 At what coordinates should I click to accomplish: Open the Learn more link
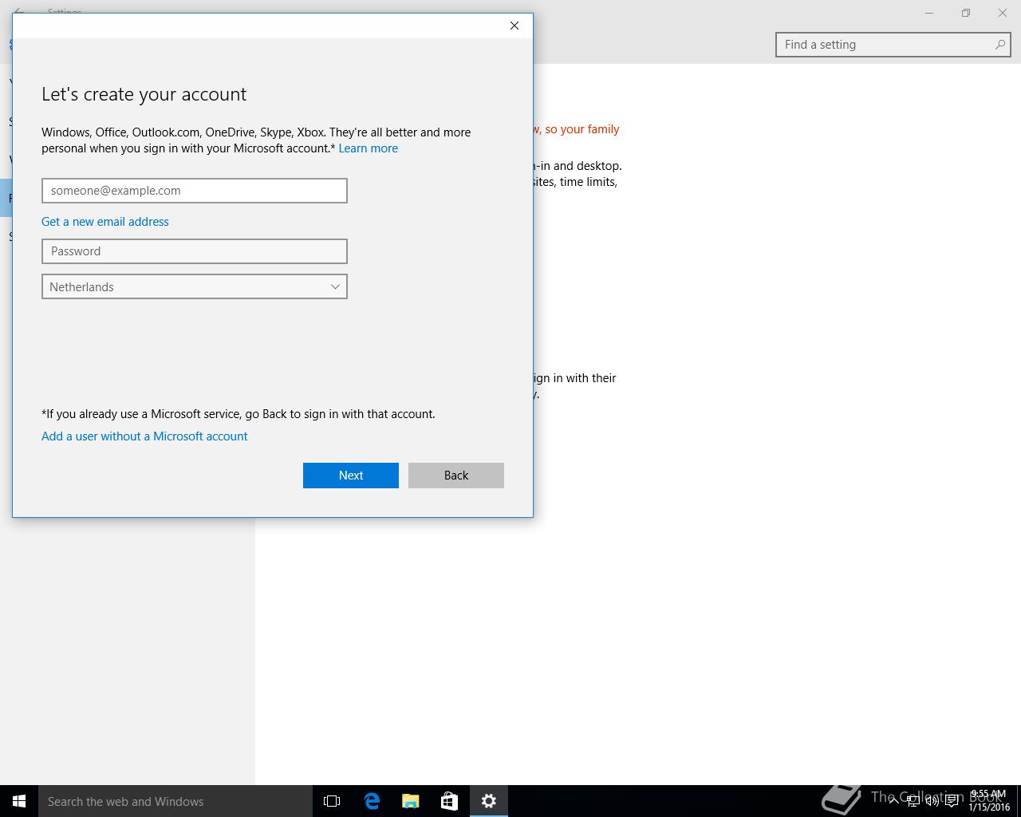point(368,148)
